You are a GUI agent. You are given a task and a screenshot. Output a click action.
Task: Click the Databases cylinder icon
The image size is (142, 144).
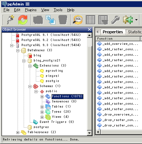24,51
